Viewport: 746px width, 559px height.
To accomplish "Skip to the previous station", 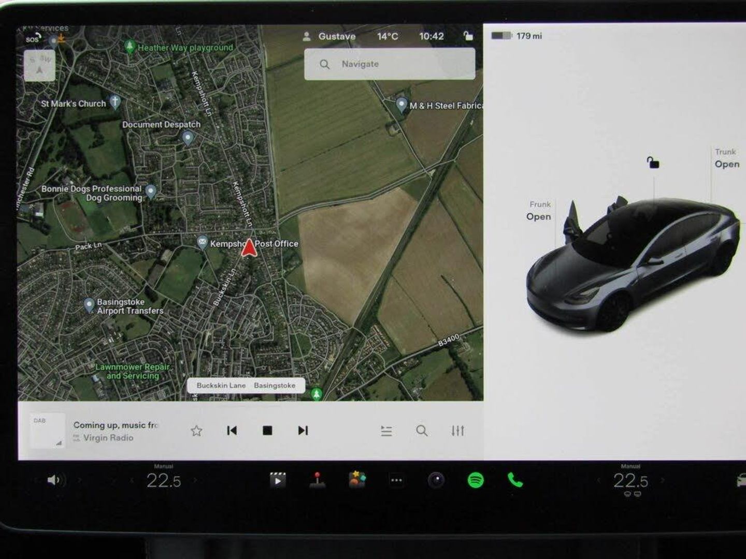I will point(232,431).
